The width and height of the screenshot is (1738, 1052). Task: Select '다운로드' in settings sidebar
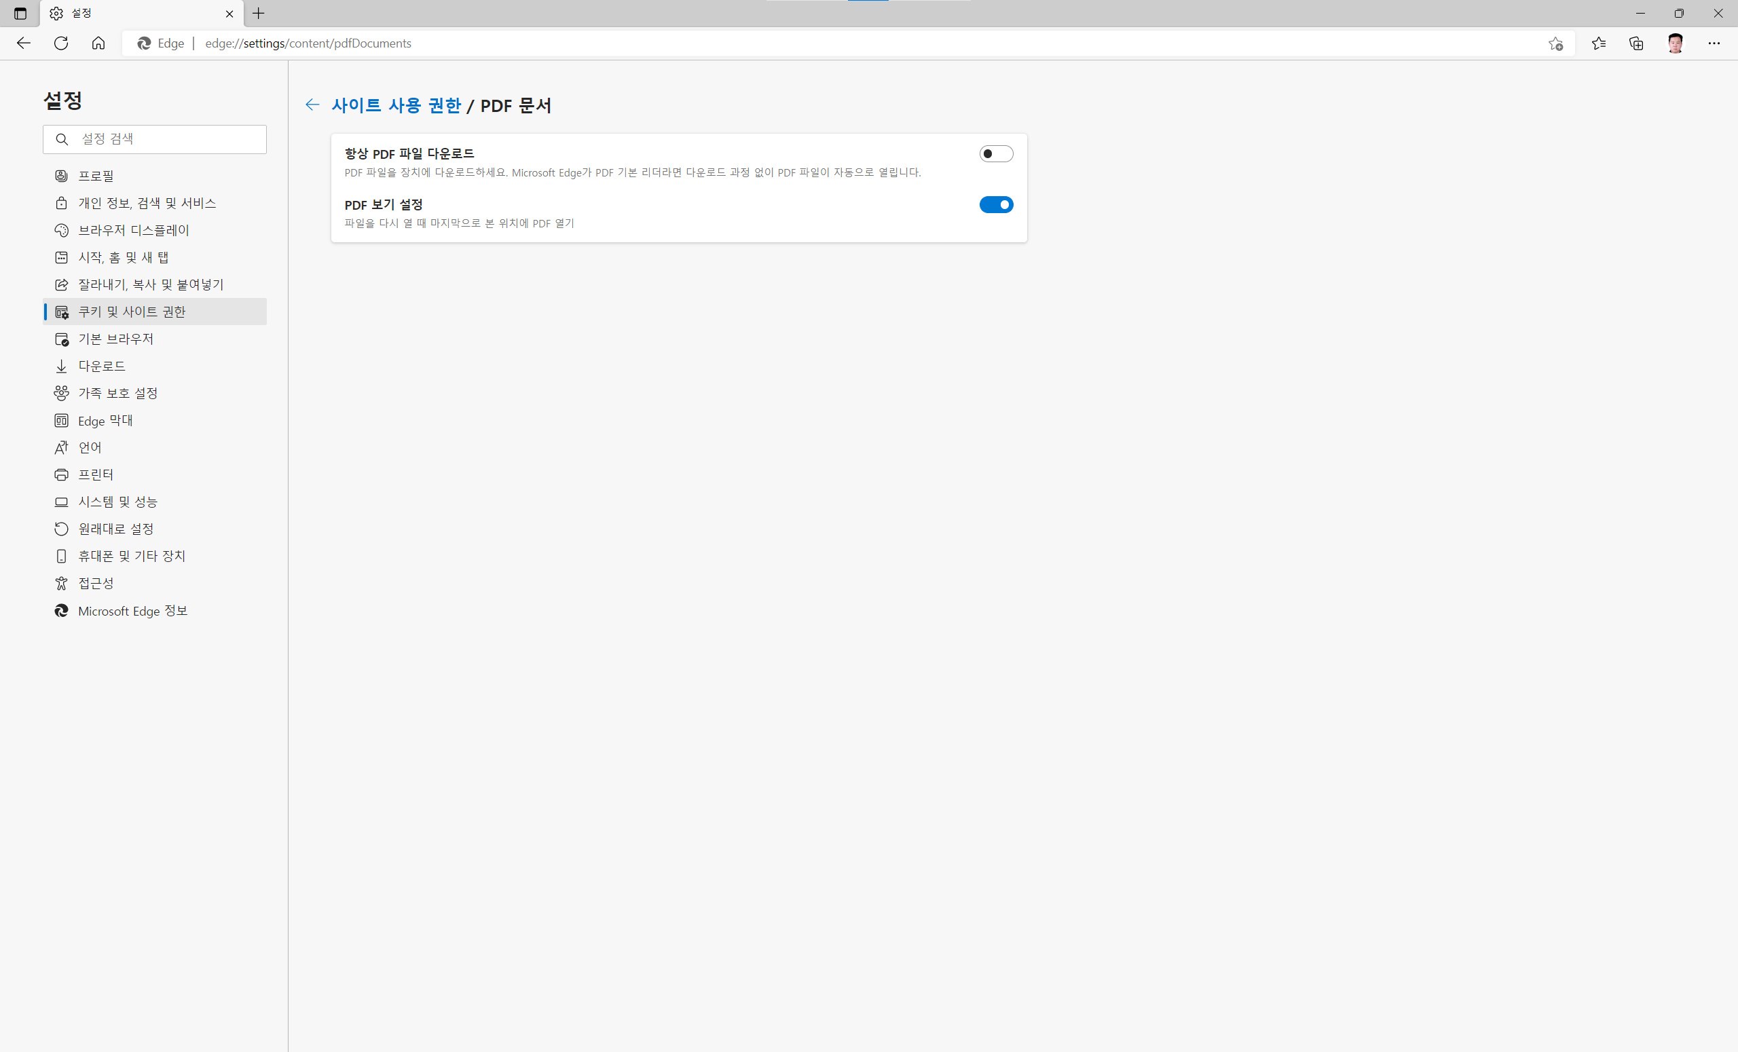(x=102, y=366)
